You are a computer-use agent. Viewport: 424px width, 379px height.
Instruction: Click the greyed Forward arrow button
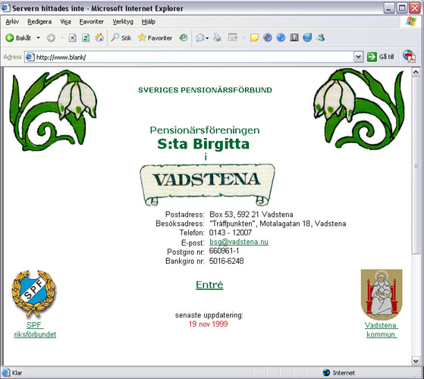(x=51, y=38)
